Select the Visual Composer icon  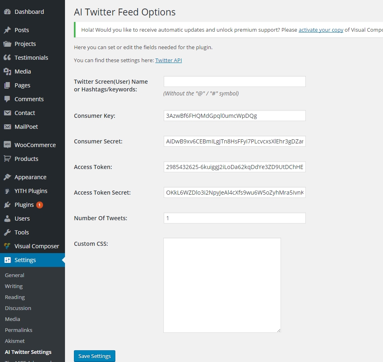point(8,246)
